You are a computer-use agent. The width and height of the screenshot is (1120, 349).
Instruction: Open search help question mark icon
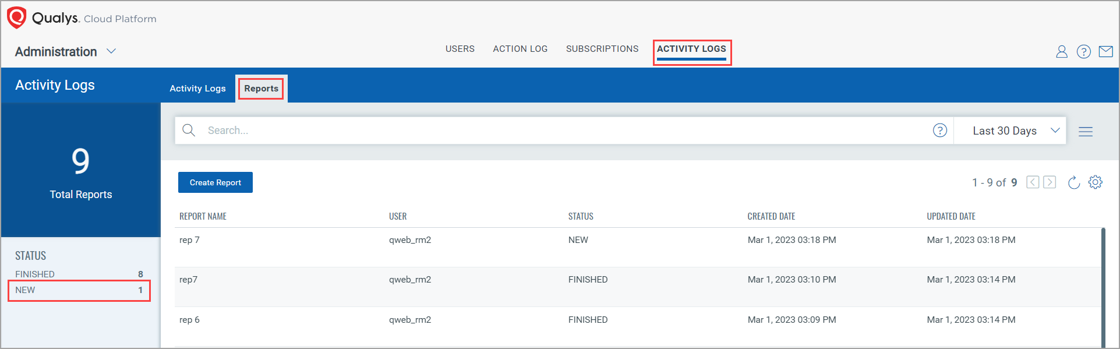point(940,131)
